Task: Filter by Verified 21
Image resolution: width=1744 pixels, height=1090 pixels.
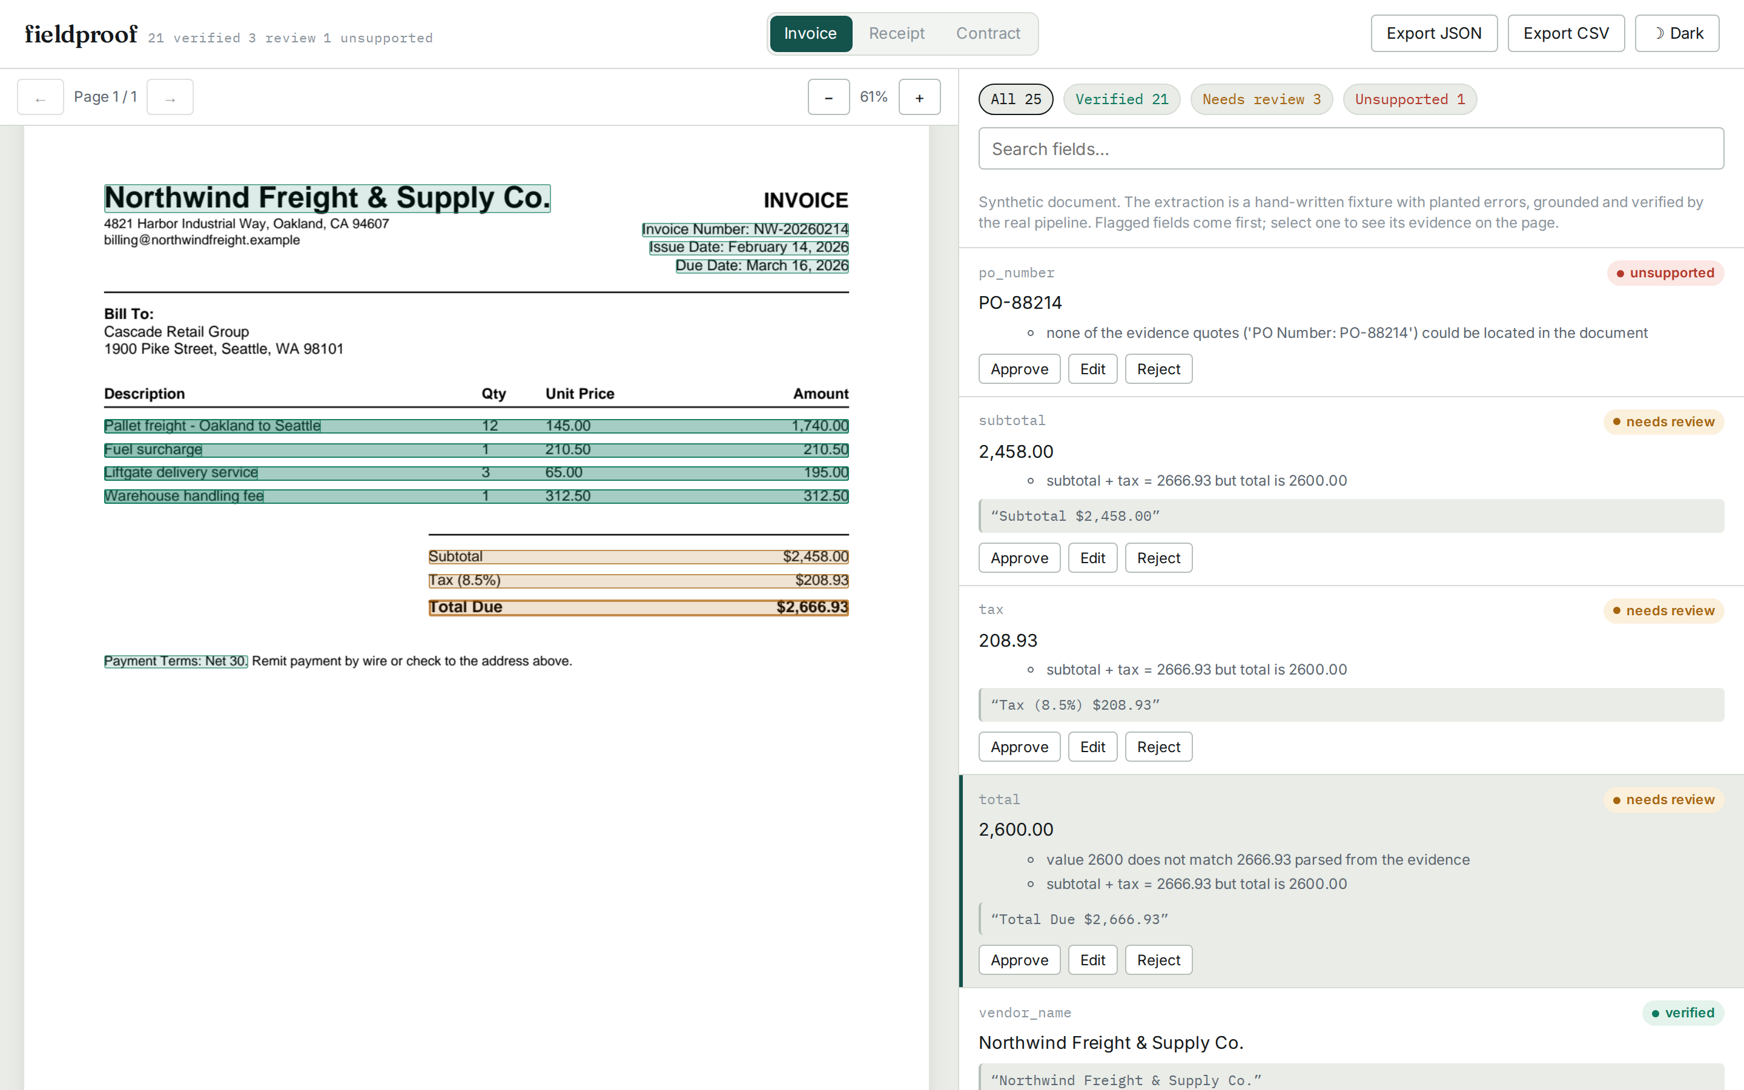Action: point(1122,99)
